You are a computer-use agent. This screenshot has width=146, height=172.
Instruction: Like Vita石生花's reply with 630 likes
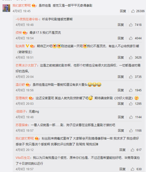point(133,169)
